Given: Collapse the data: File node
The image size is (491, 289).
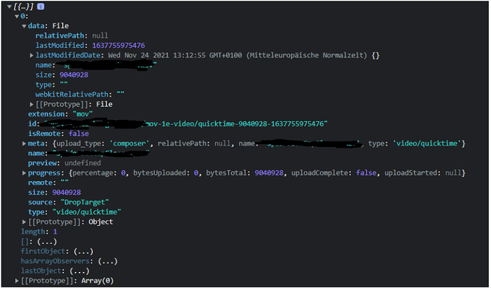Looking at the screenshot, I should pos(24,26).
